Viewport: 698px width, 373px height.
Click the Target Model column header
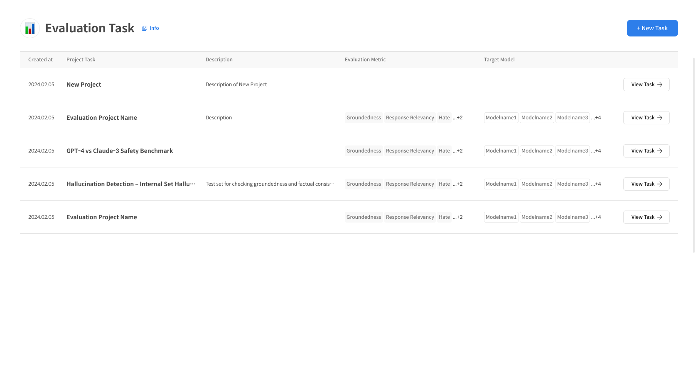(499, 60)
